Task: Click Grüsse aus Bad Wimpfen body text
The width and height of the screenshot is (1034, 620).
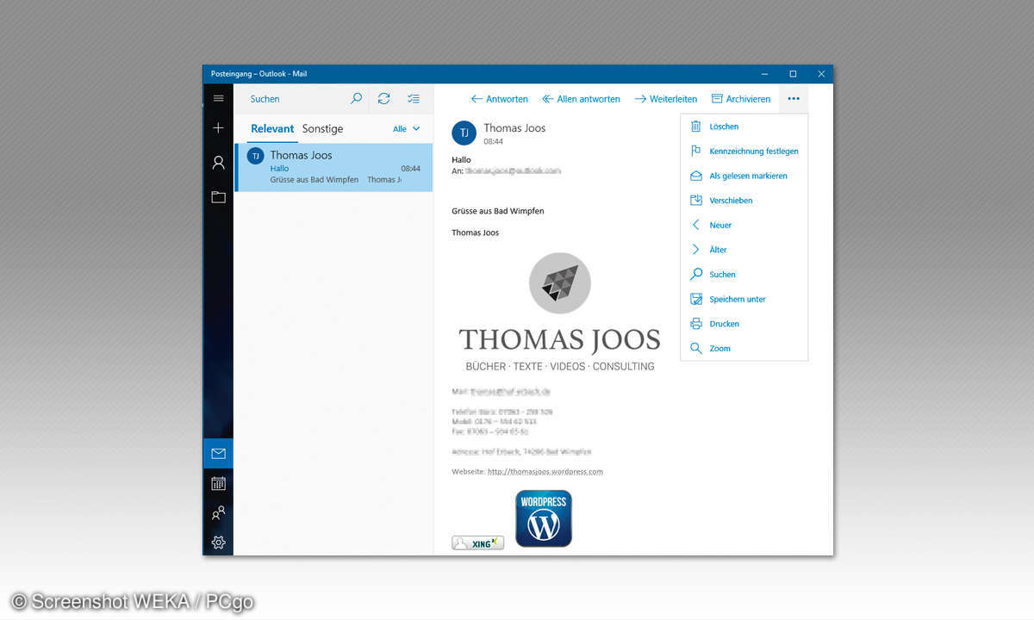Action: click(498, 211)
